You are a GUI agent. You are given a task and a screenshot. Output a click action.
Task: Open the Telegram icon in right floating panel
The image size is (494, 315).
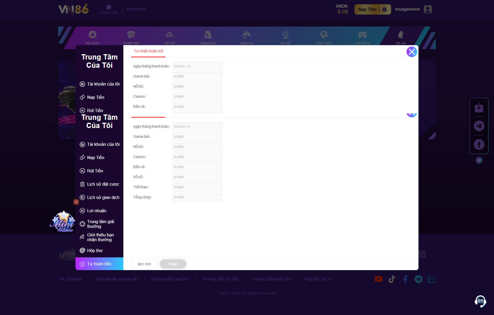[479, 126]
